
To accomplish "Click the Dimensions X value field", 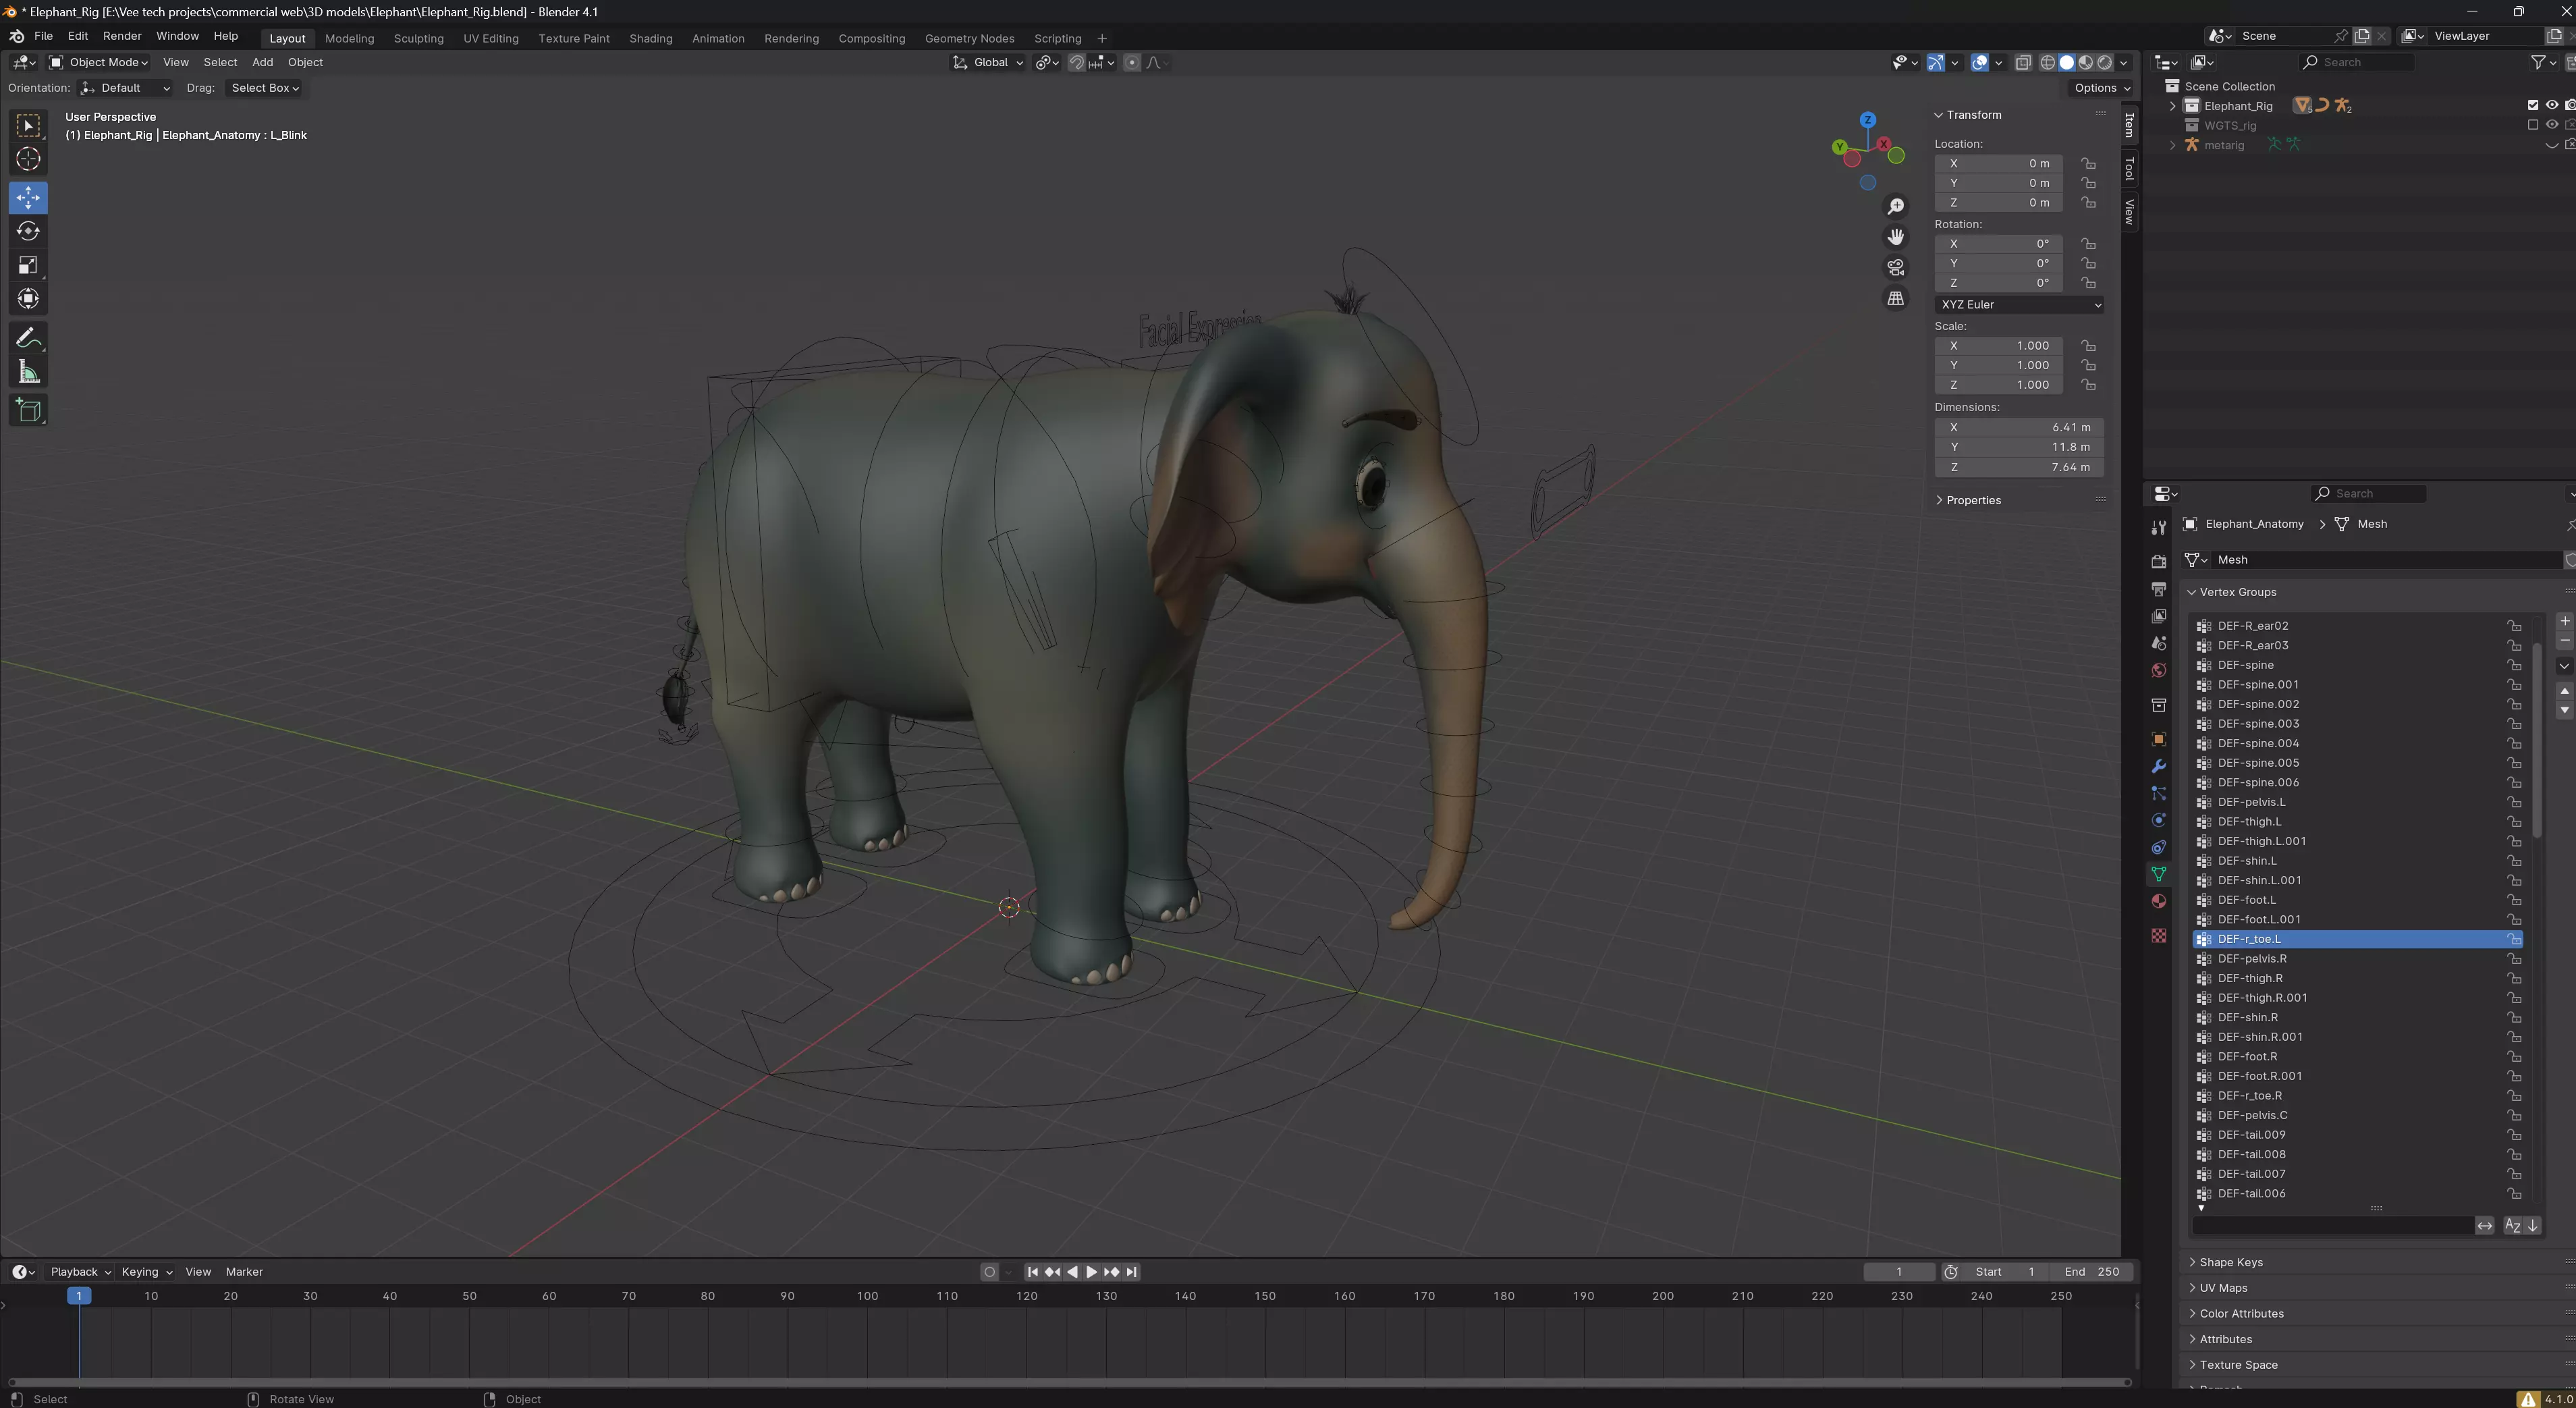I will point(2019,427).
